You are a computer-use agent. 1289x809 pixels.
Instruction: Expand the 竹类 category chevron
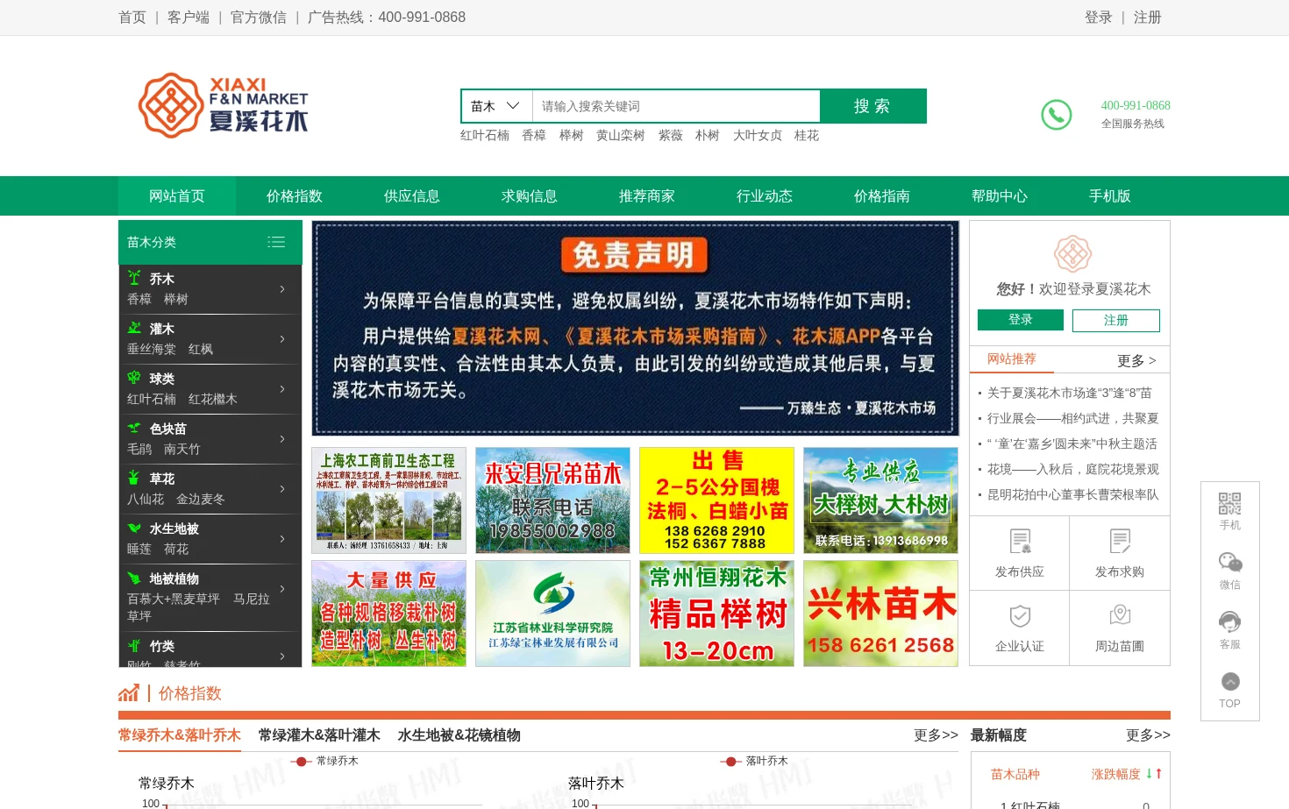[282, 656]
